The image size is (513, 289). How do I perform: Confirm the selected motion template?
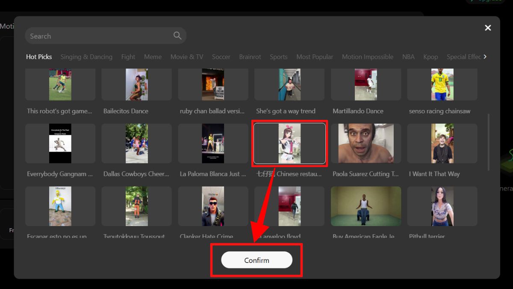[x=256, y=260]
